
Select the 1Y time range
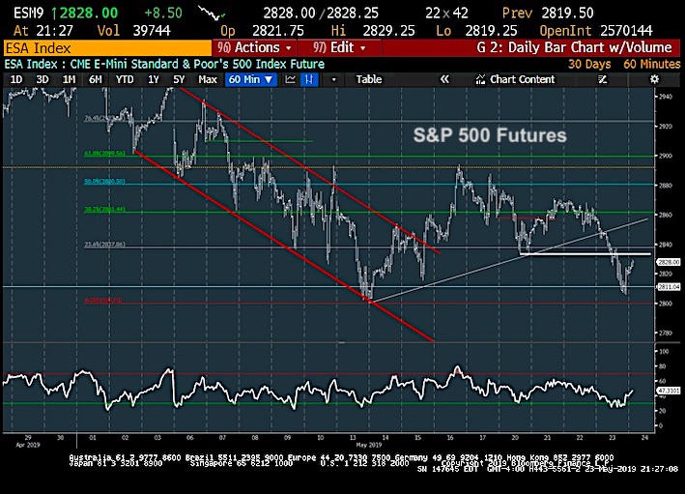click(154, 79)
